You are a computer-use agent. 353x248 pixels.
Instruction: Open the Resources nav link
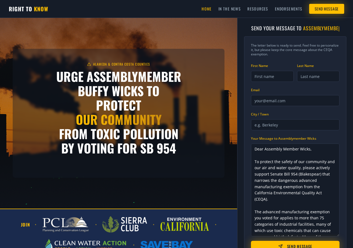[258, 9]
